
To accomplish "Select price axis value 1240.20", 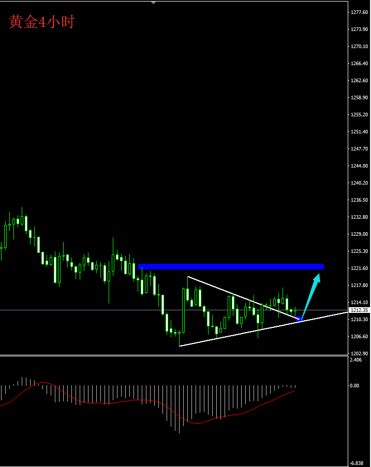I will coord(360,183).
